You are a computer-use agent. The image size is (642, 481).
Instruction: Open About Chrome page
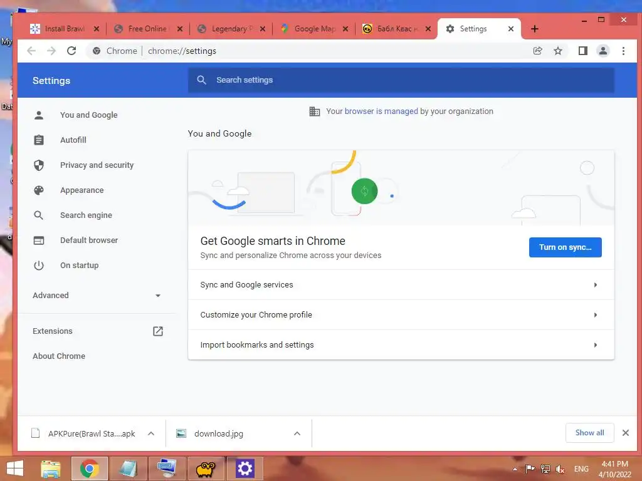(x=59, y=356)
